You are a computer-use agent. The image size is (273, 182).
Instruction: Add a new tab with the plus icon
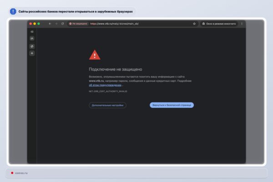pos(32,53)
